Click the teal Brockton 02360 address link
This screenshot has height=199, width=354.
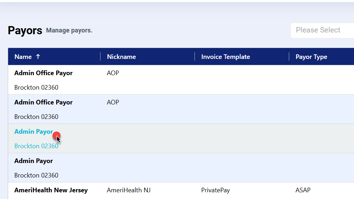point(36,146)
